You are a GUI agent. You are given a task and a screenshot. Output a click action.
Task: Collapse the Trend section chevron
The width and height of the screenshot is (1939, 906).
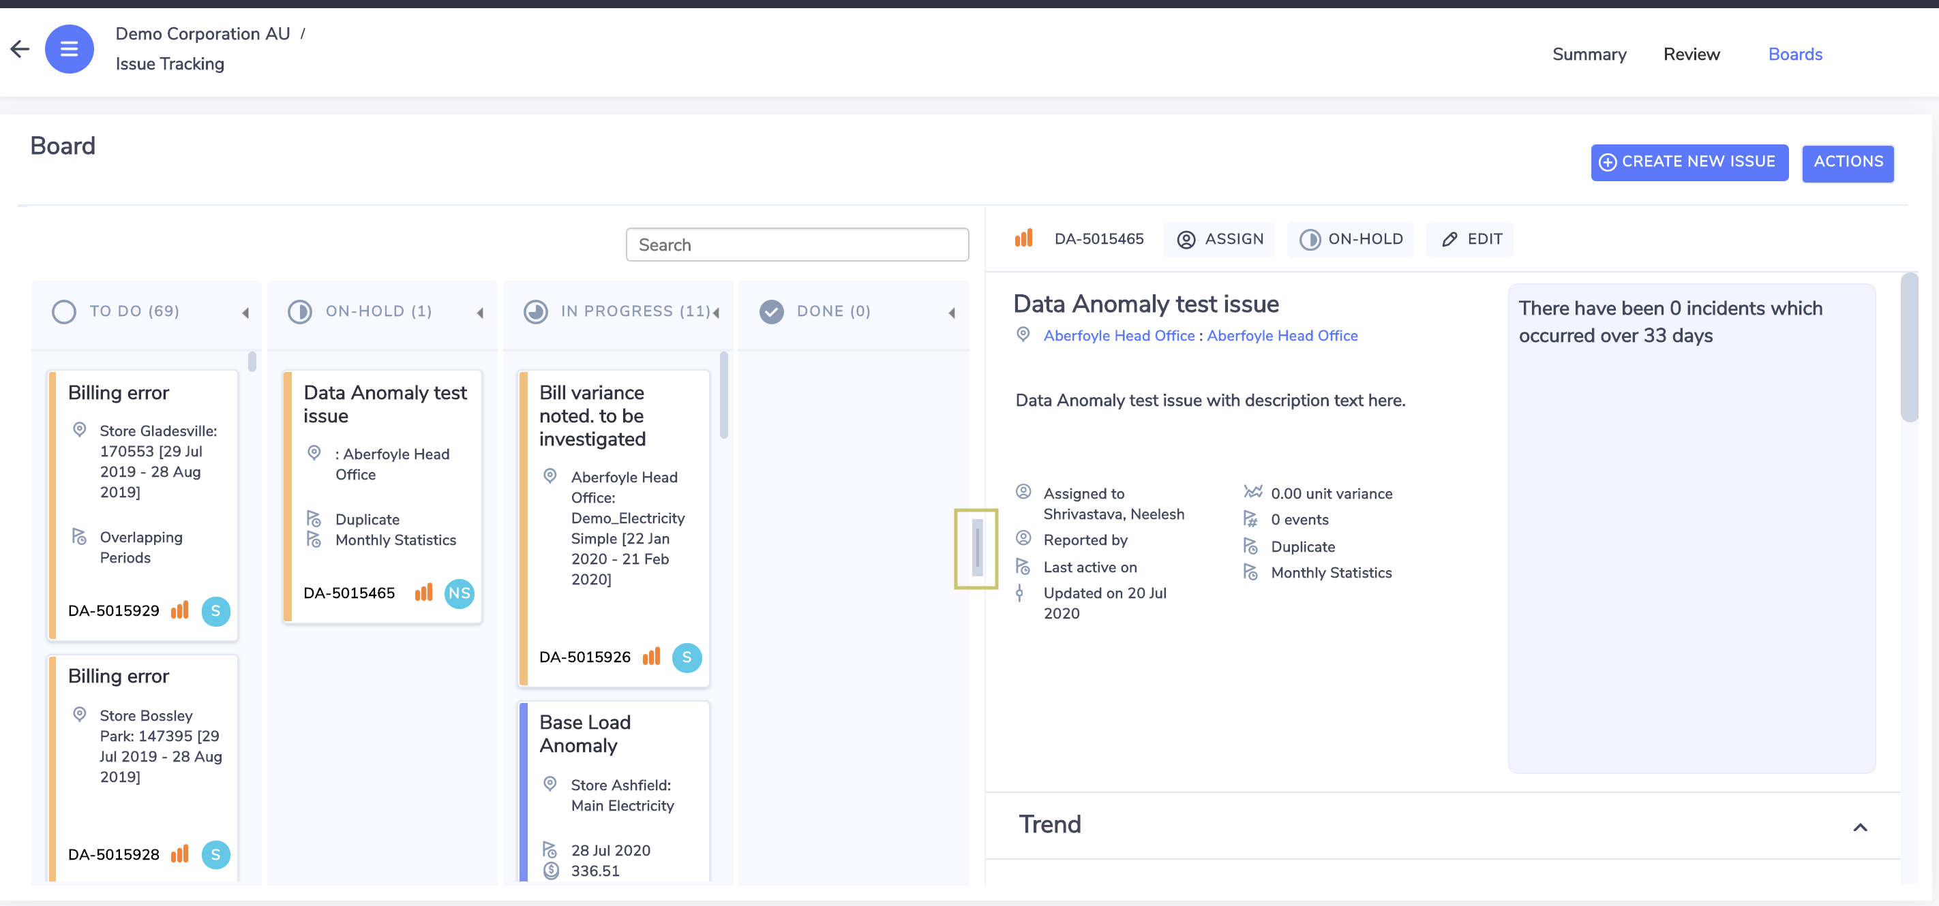[1860, 827]
